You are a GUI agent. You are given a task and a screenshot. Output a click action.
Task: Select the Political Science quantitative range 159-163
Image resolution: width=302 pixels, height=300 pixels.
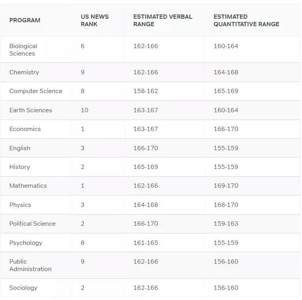pos(226,224)
